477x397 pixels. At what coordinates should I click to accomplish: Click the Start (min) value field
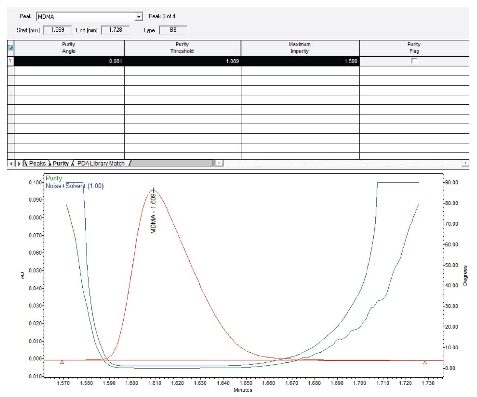tap(58, 30)
